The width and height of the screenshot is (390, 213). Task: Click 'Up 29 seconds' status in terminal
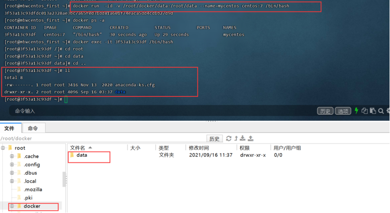click(x=172, y=35)
